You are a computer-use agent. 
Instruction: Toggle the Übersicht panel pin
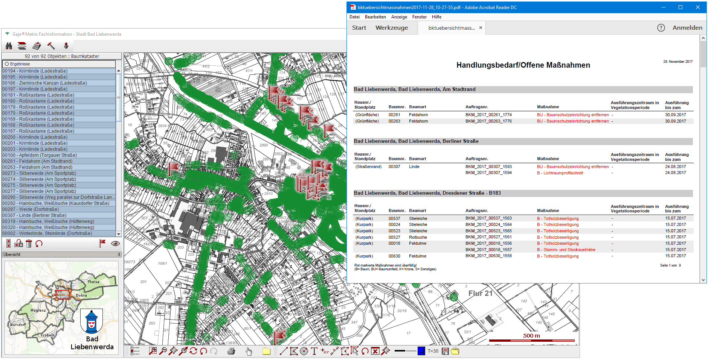(x=119, y=254)
